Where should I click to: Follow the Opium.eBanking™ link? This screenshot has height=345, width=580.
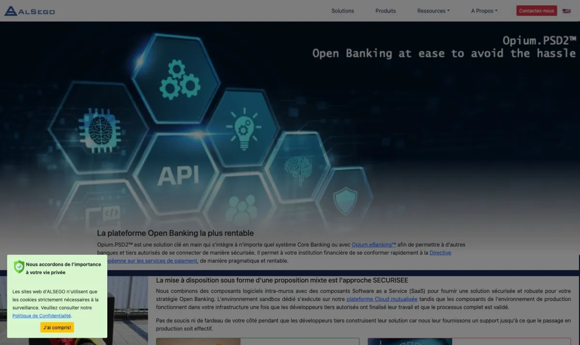tap(374, 245)
